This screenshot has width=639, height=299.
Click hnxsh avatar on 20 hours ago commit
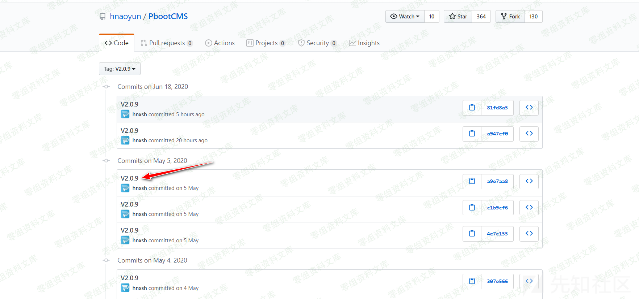point(125,140)
